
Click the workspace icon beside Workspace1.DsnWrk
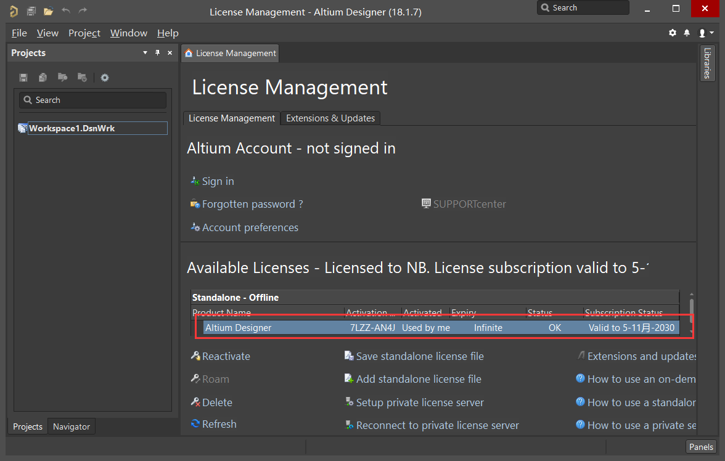coord(22,128)
